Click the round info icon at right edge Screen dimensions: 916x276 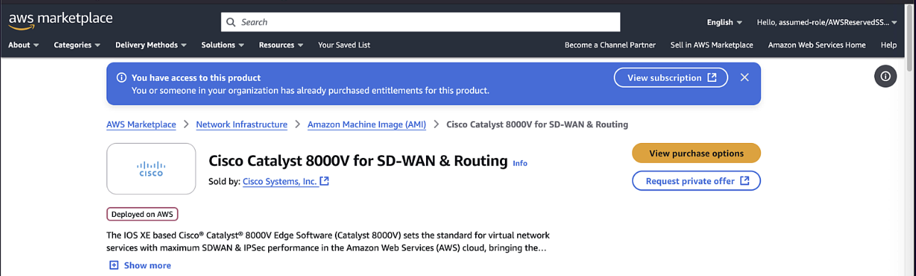pyautogui.click(x=885, y=76)
